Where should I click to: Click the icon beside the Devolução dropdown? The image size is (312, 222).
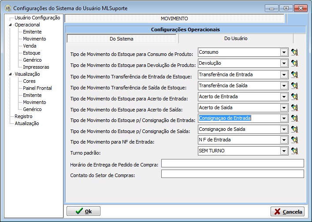pyautogui.click(x=294, y=63)
